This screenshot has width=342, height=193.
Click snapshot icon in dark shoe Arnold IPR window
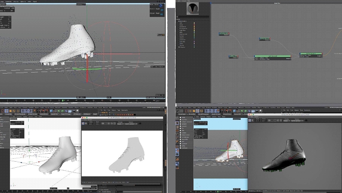coord(306,120)
